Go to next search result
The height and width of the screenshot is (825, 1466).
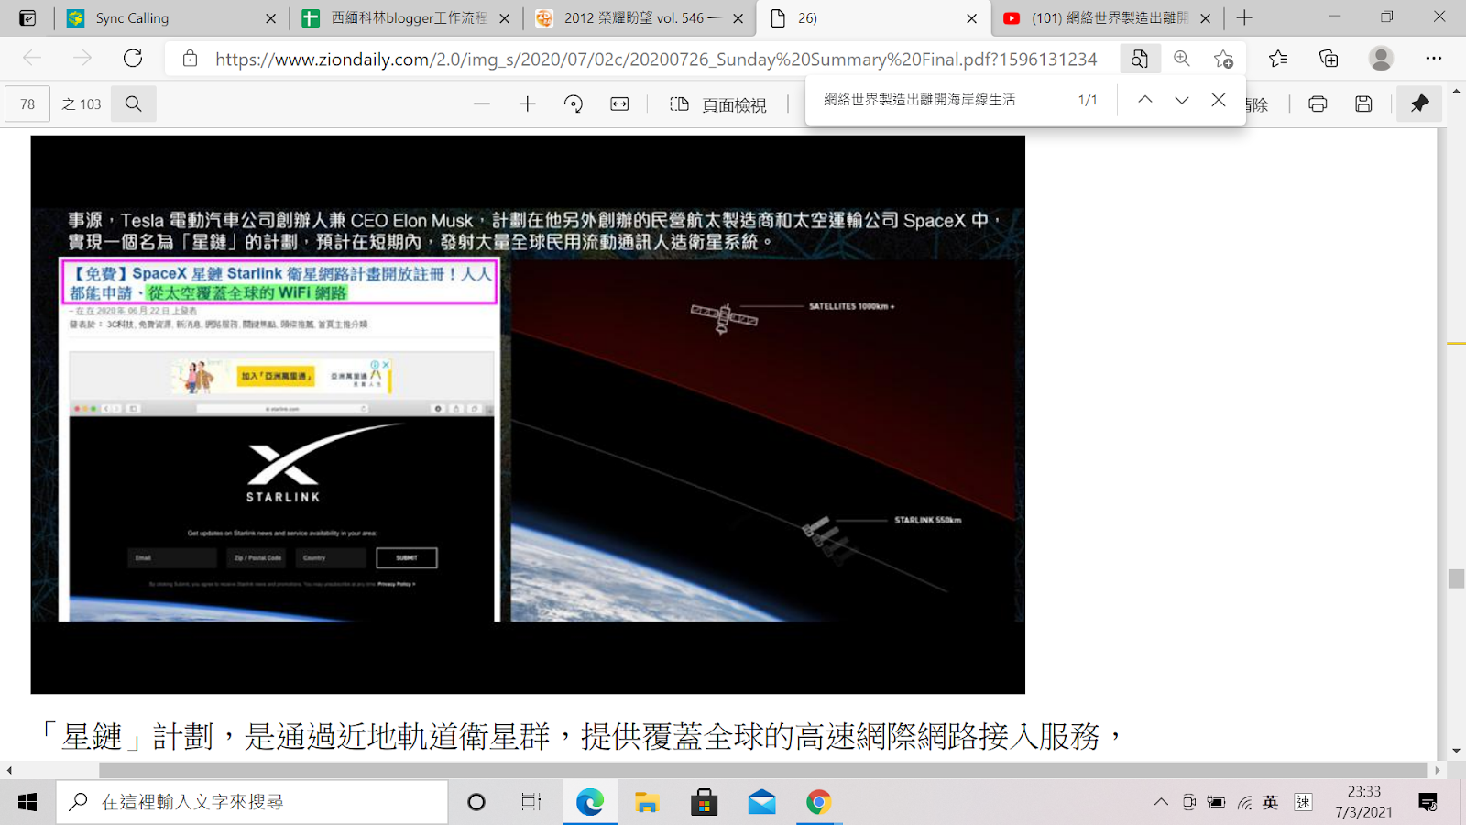(1182, 100)
